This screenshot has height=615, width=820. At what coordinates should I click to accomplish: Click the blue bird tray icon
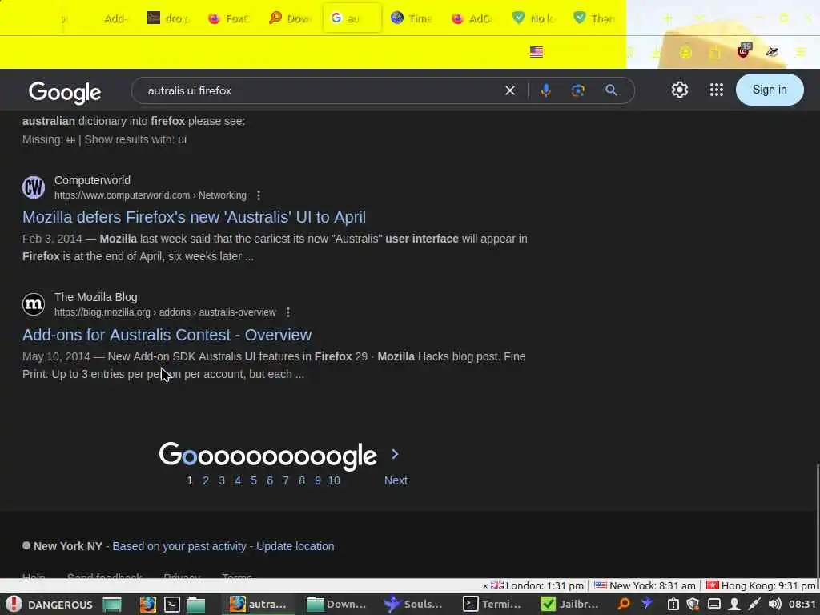(x=647, y=604)
